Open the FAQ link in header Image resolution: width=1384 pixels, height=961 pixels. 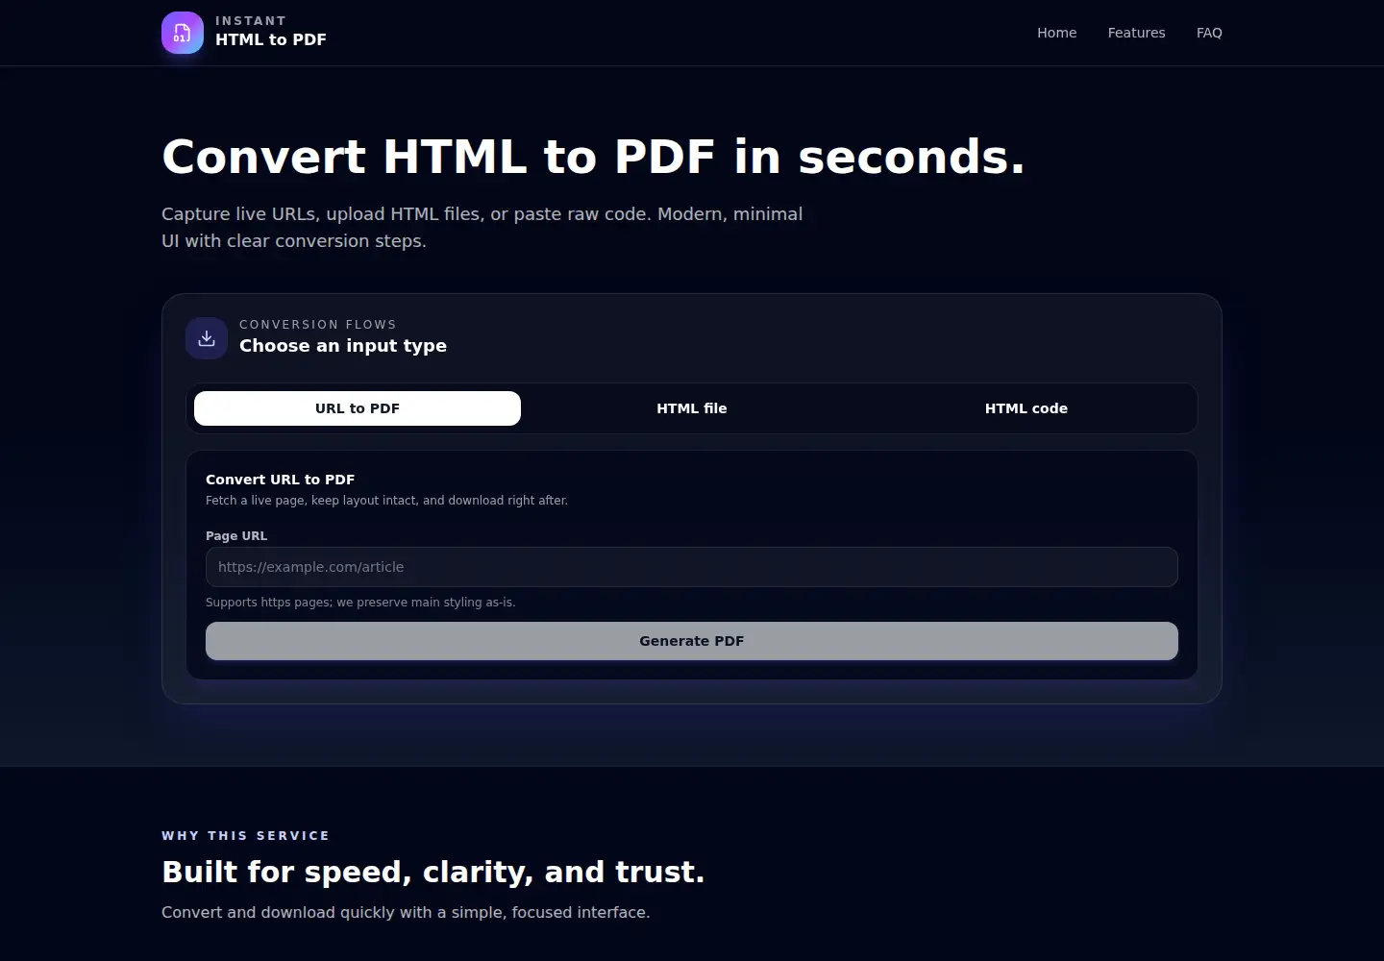1209,33
